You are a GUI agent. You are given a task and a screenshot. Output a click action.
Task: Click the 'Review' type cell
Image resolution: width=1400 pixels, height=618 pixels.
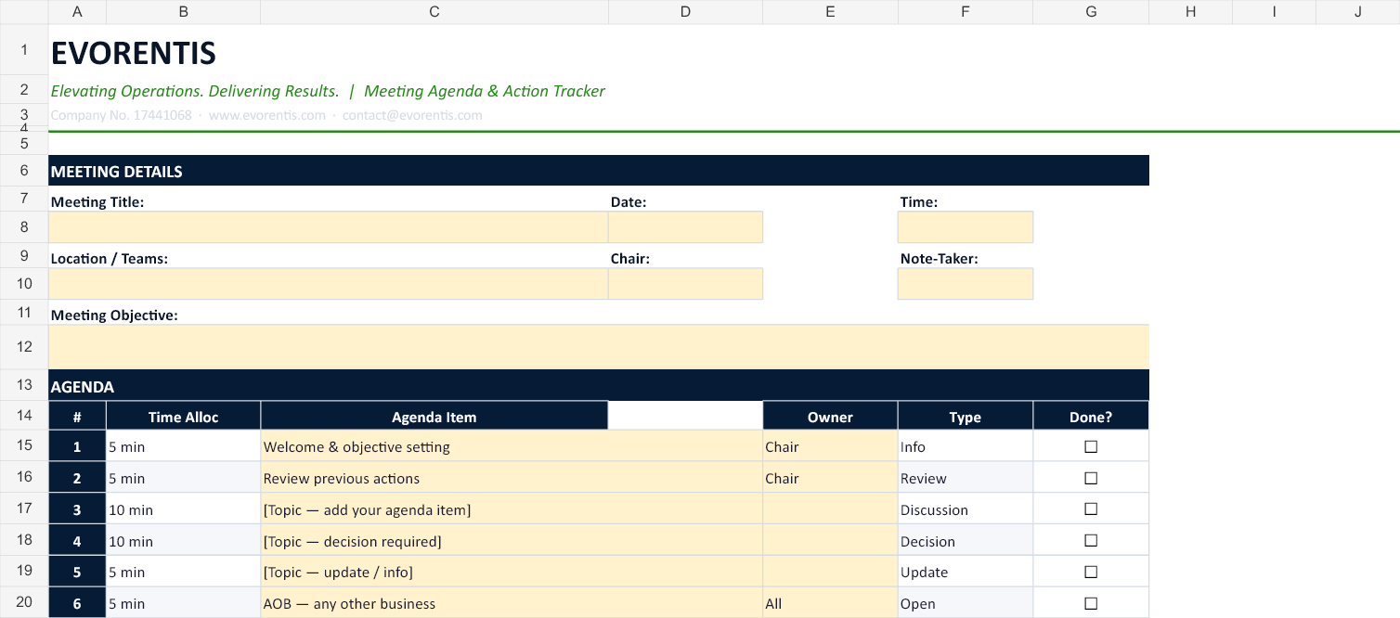[x=965, y=478]
